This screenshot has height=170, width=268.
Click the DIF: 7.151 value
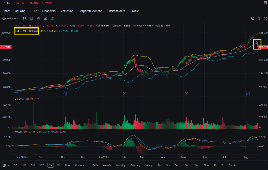29,132
